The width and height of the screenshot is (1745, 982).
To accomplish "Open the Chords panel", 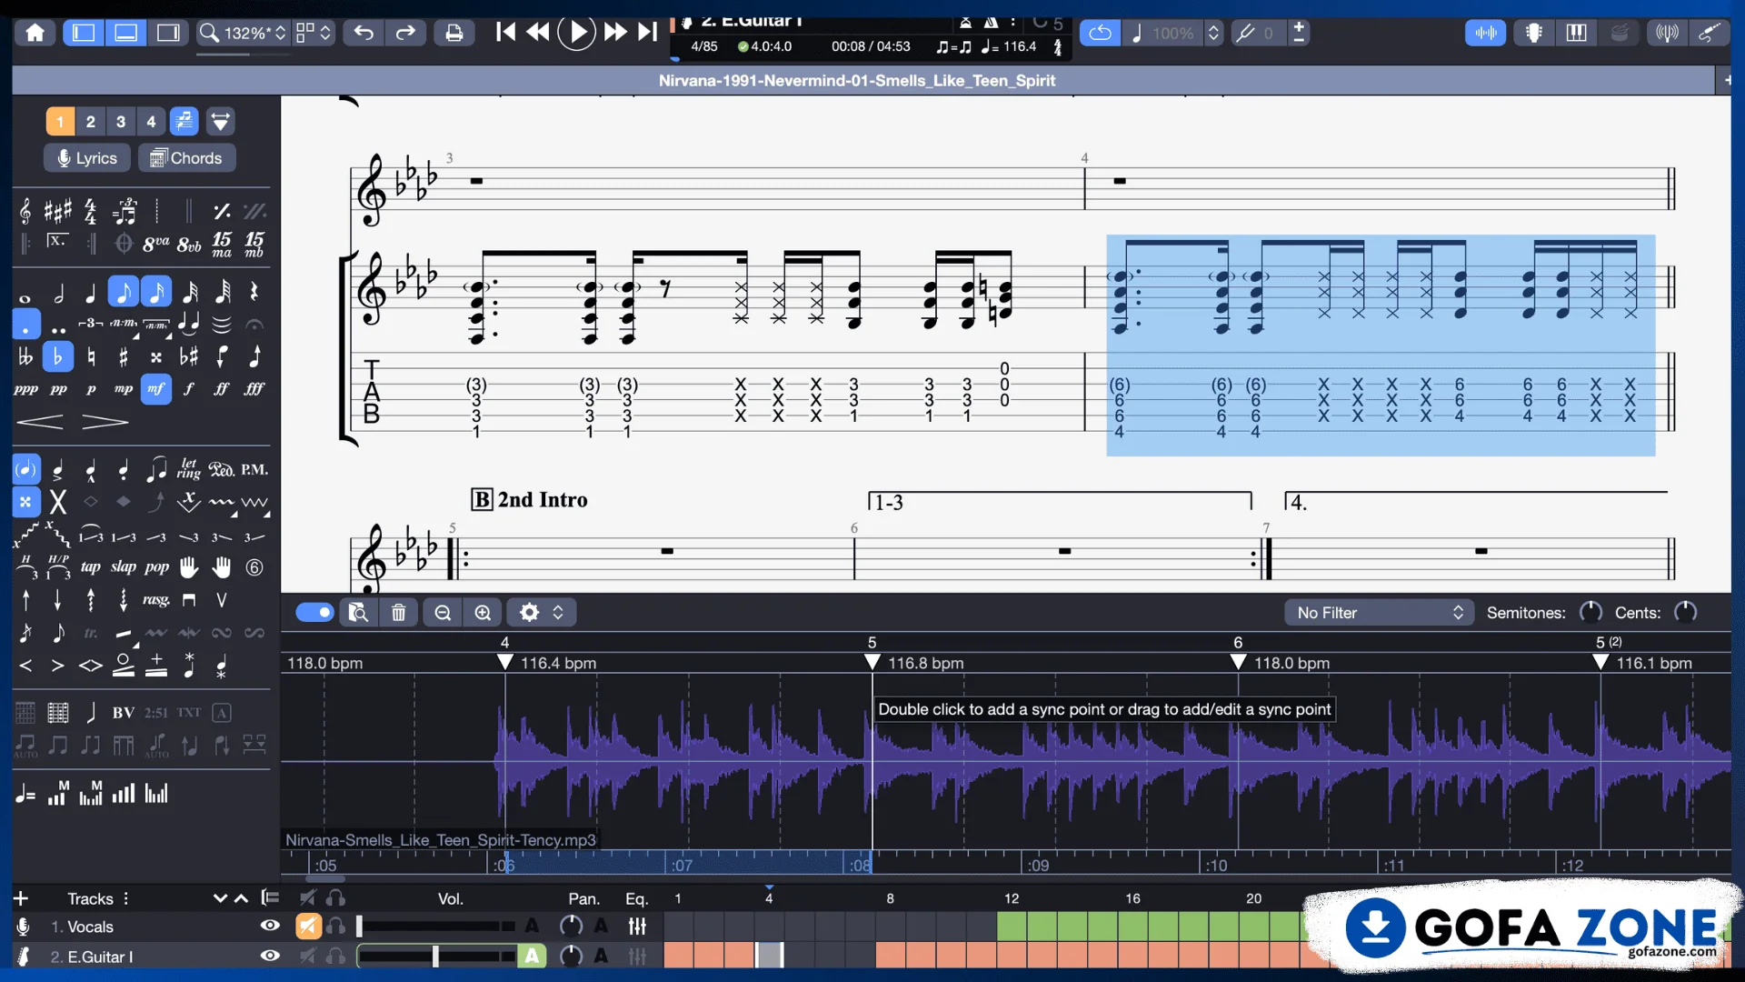I will coord(186,157).
